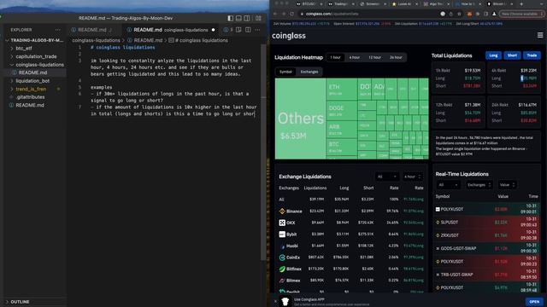The width and height of the screenshot is (547, 307).
Task: Click the ETH heatmap tile
Action: coord(341,89)
